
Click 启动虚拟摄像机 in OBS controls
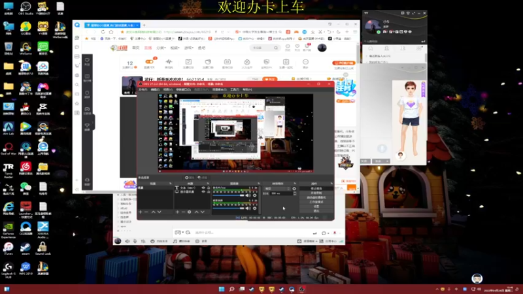tap(316, 197)
